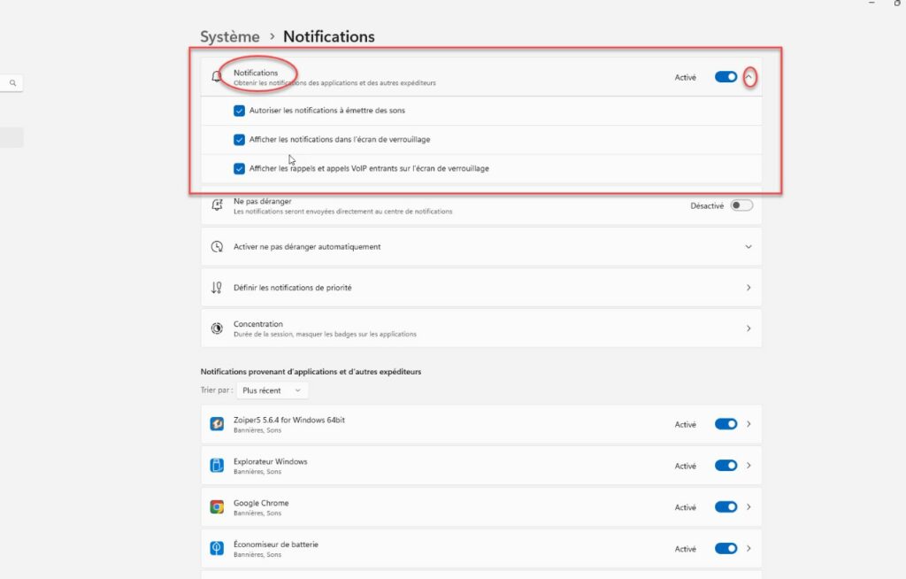
Task: Go back to Système in breadcrumb
Action: coord(230,36)
